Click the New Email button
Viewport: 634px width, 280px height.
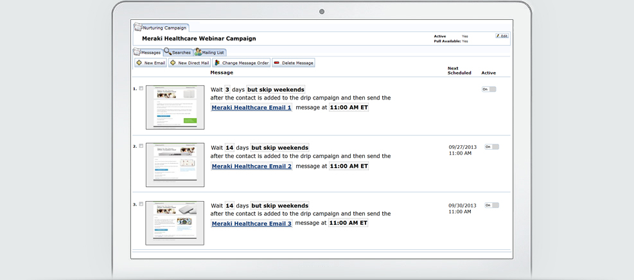[150, 63]
